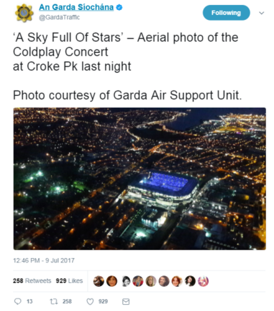Click the second liker avatar in the row
The height and width of the screenshot is (311, 274).
(112, 281)
